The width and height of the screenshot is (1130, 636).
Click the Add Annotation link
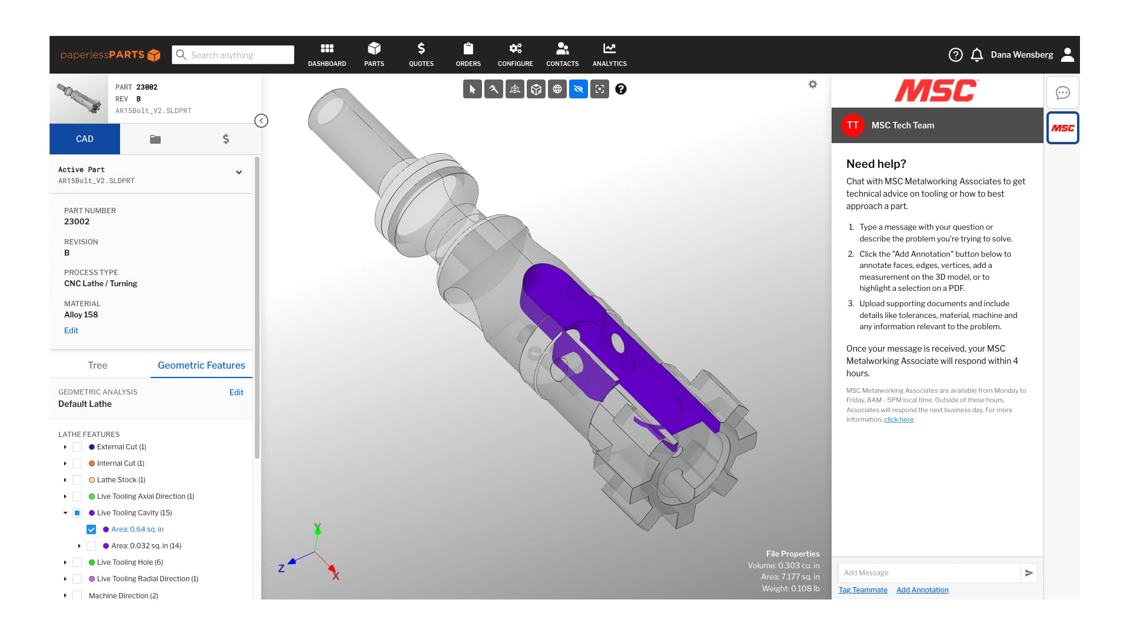922,590
